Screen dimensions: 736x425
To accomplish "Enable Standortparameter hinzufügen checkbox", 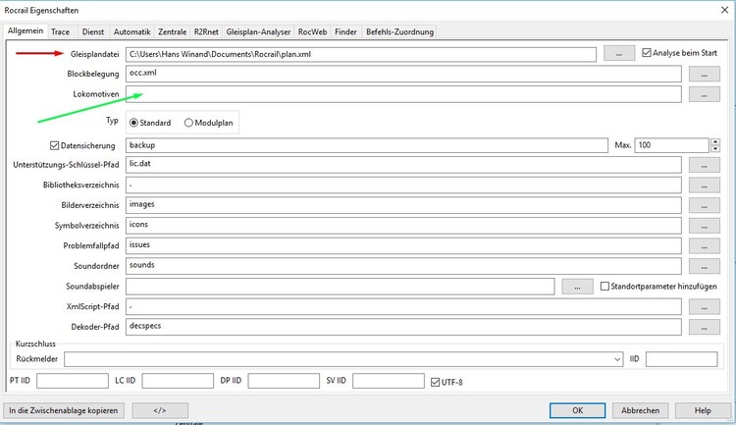I will [605, 286].
